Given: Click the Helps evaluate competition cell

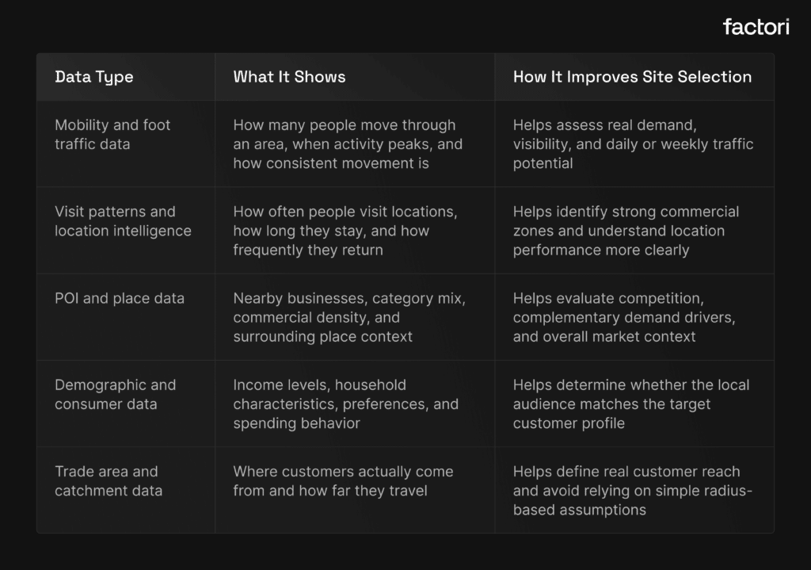Looking at the screenshot, I should pos(624,317).
